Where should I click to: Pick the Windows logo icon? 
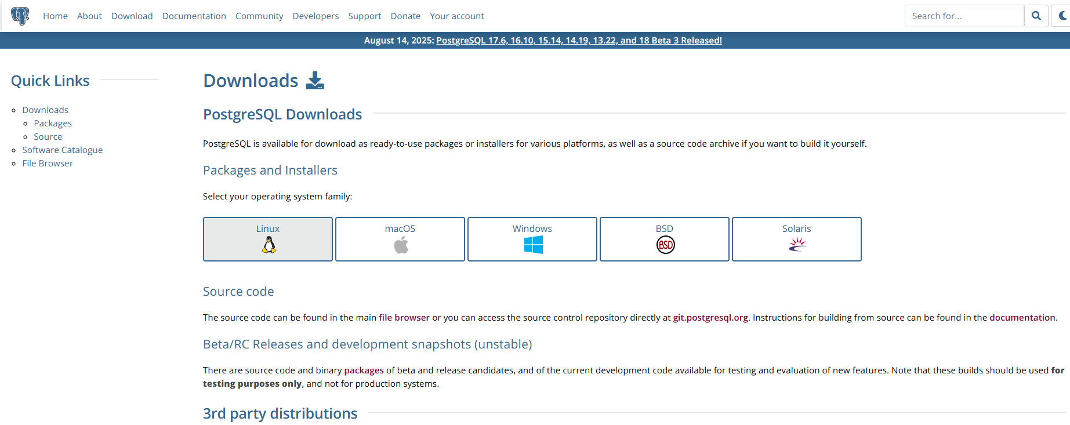coord(533,245)
